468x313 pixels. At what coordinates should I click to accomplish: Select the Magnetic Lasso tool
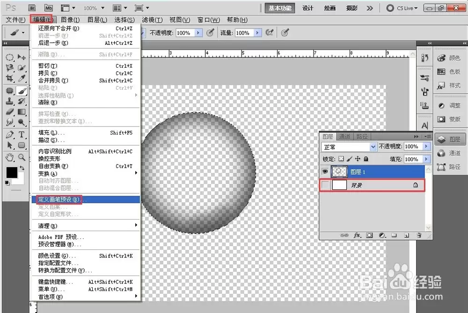click(x=9, y=68)
